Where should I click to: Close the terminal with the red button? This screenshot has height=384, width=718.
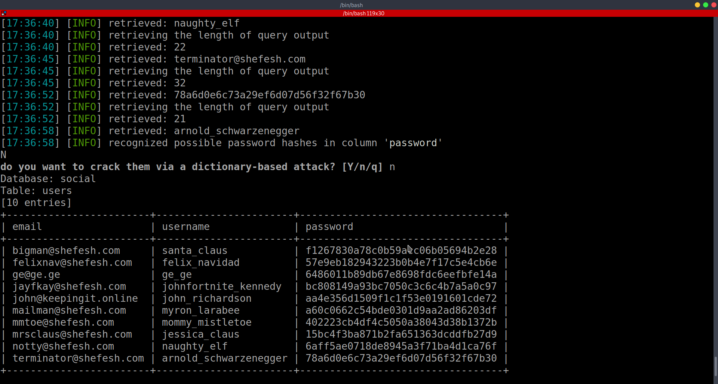(x=714, y=5)
